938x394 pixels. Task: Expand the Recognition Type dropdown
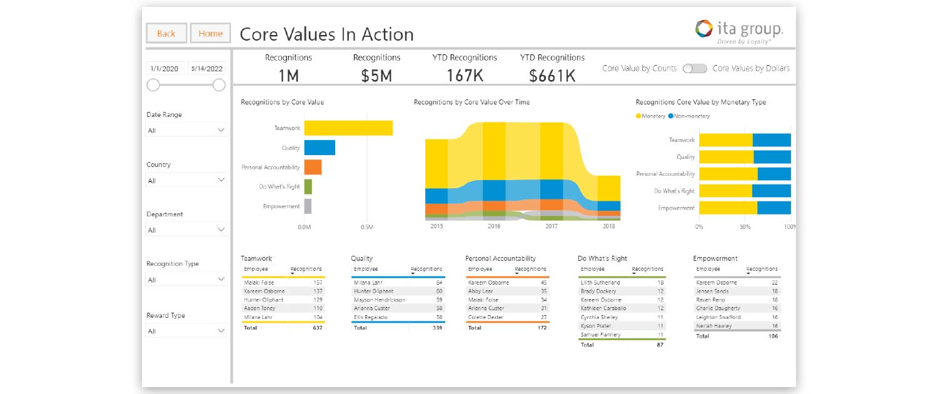coord(185,279)
